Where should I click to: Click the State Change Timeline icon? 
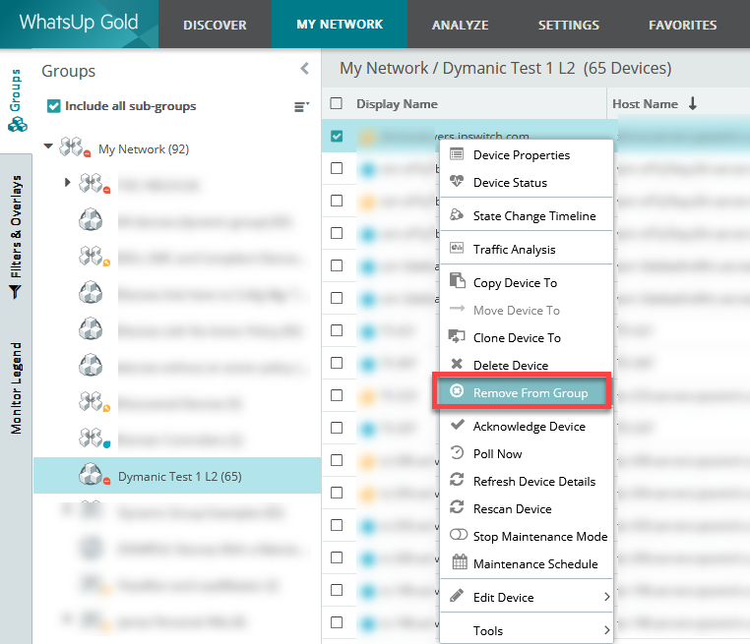coord(457,214)
